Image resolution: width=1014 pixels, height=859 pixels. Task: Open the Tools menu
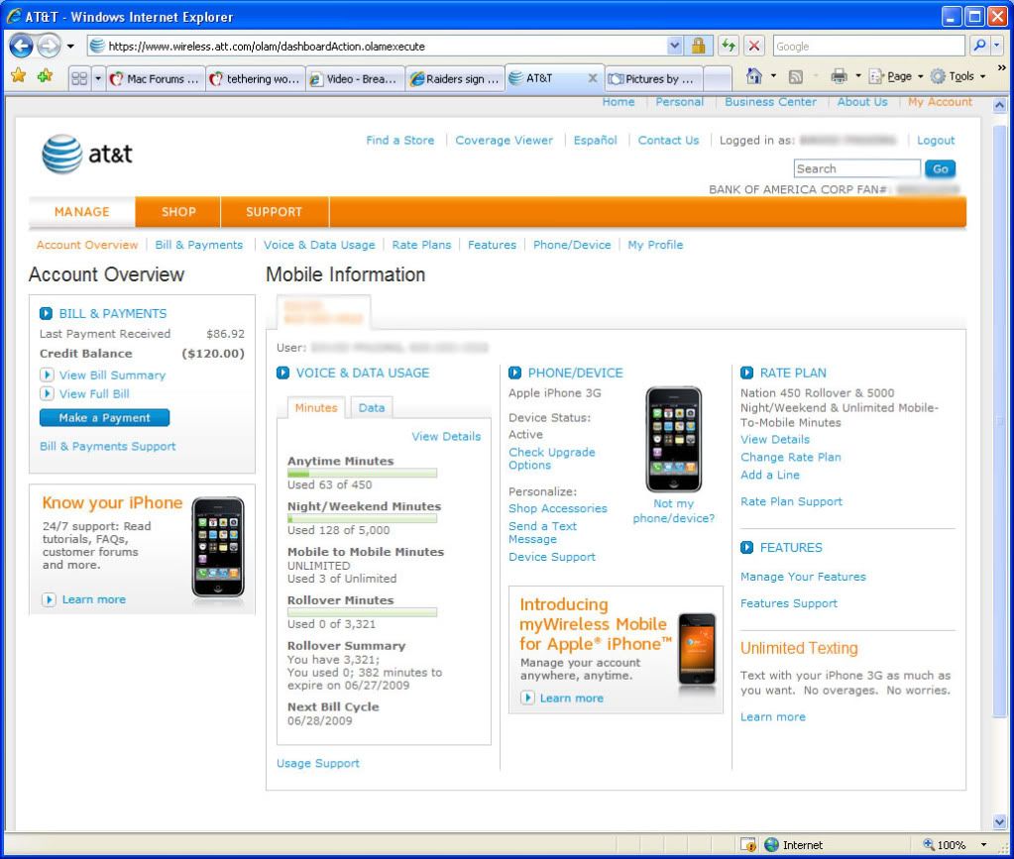tap(958, 76)
